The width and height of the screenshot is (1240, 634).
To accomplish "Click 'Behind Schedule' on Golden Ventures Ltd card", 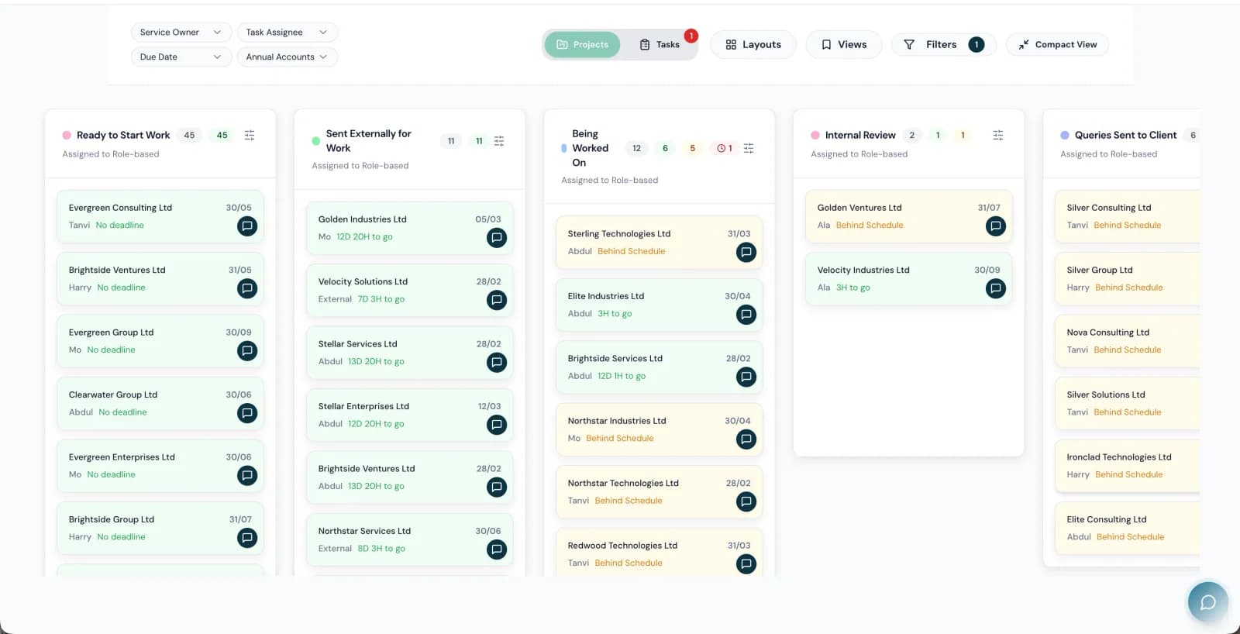I will (x=870, y=226).
